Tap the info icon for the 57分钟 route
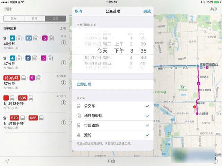The image size is (222, 166). click(63, 83)
